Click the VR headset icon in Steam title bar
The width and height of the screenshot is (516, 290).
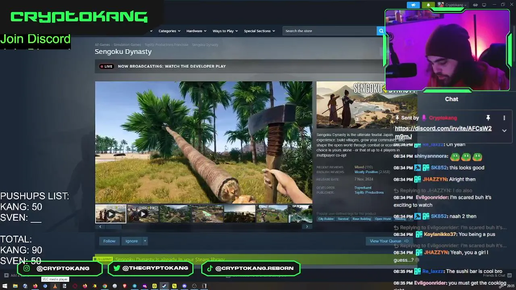(x=475, y=5)
